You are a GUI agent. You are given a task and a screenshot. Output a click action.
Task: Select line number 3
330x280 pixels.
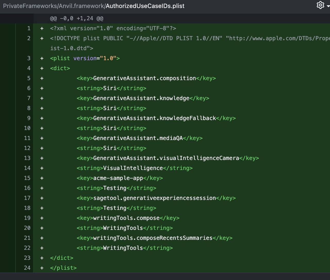(x=29, y=58)
